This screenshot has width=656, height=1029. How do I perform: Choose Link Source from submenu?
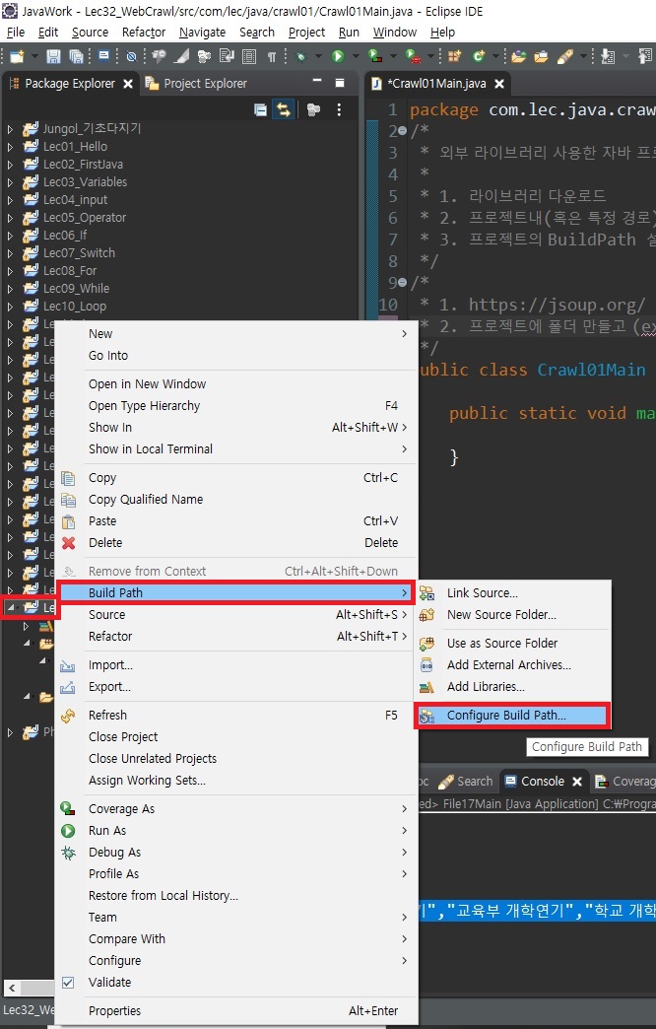513,593
